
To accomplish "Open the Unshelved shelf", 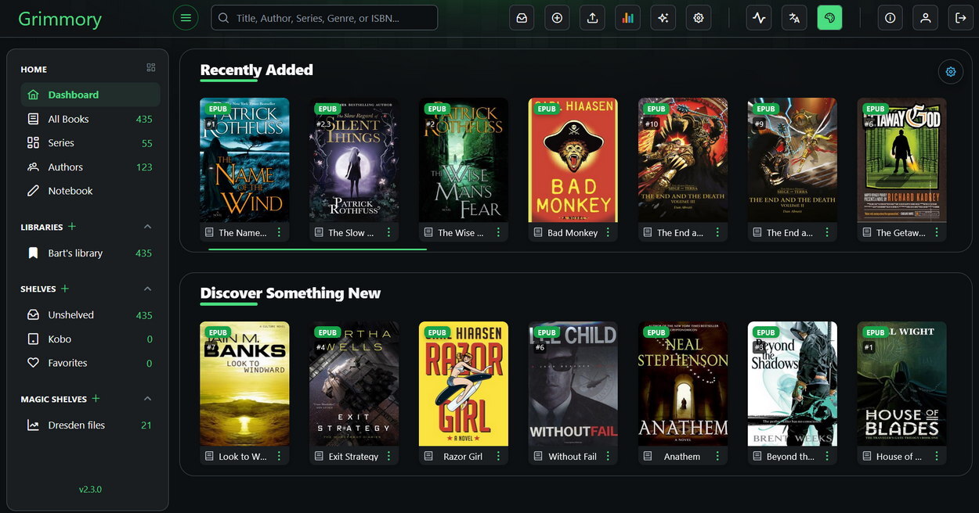I will pos(90,315).
